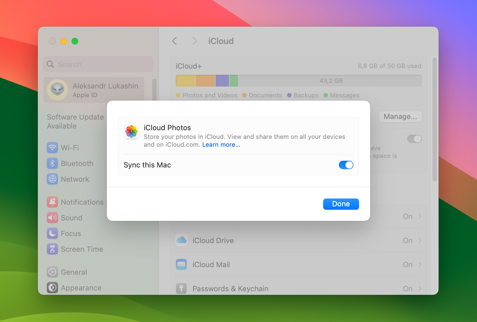This screenshot has width=477, height=322.
Task: Click the yellow minimize window button
Action: pos(64,41)
